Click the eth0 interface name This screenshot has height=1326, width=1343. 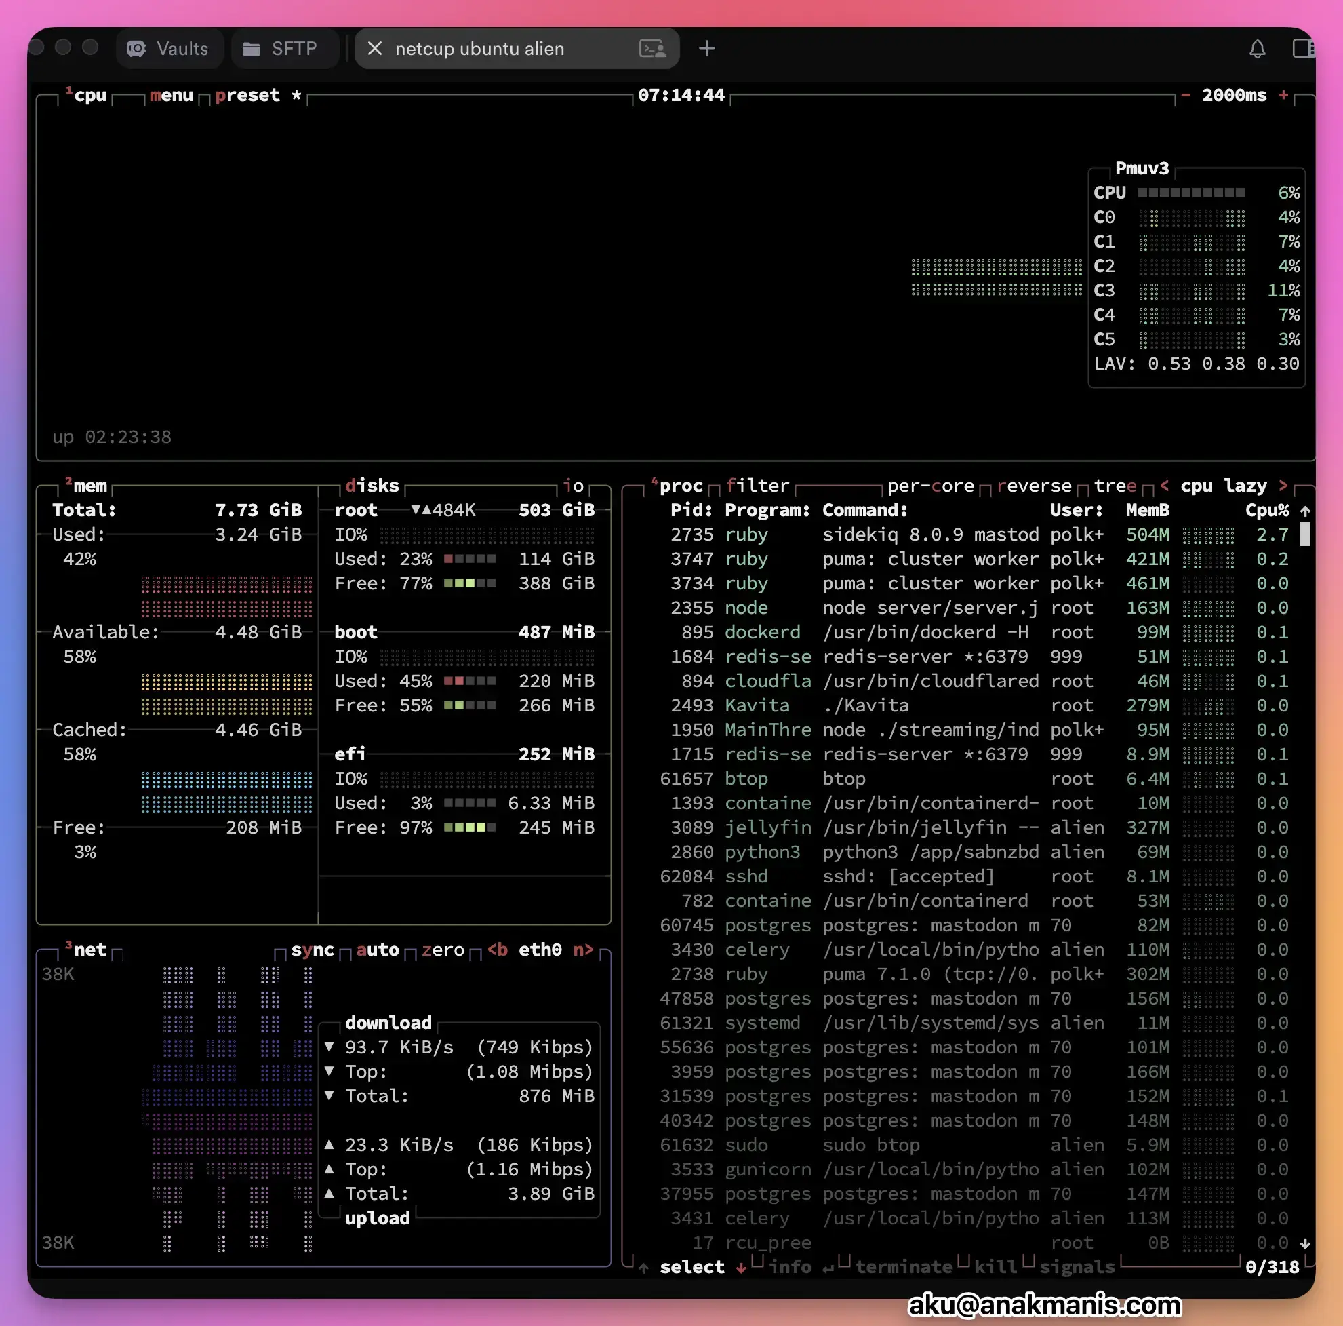[540, 950]
